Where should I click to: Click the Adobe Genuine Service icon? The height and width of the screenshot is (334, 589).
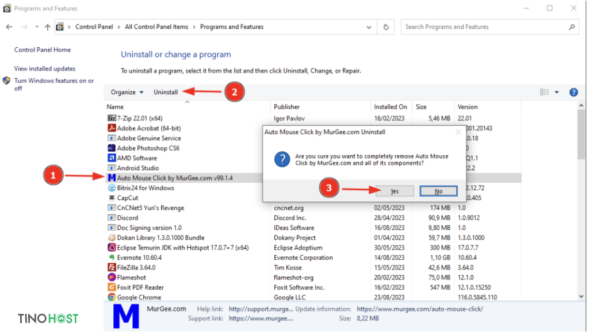pos(112,138)
